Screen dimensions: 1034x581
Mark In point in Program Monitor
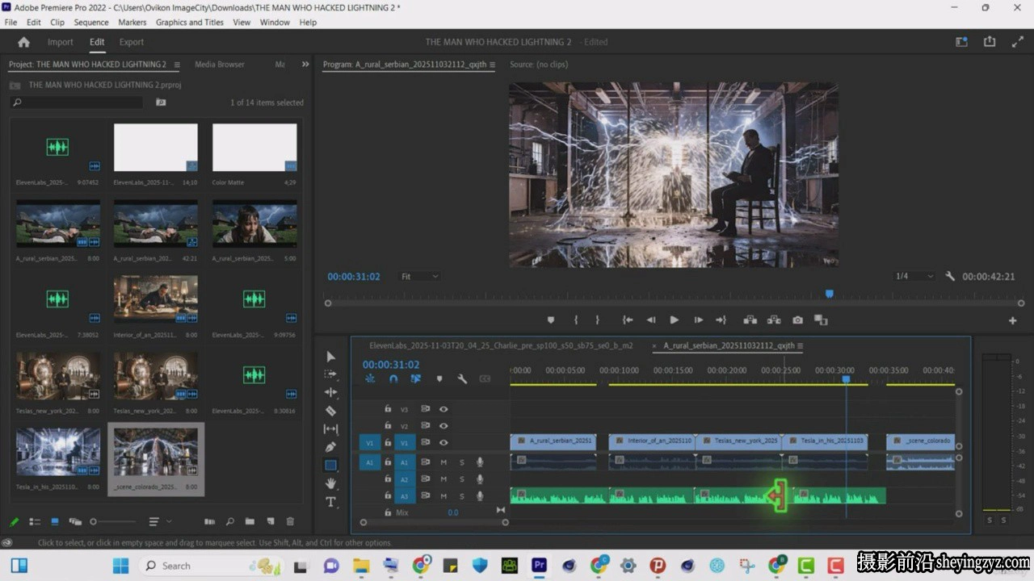(576, 320)
